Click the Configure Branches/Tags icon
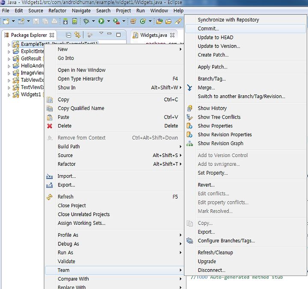 [x=190, y=241]
